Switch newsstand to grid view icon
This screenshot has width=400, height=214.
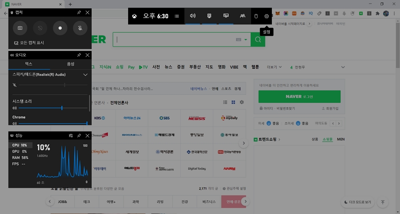pyautogui.click(x=233, y=102)
